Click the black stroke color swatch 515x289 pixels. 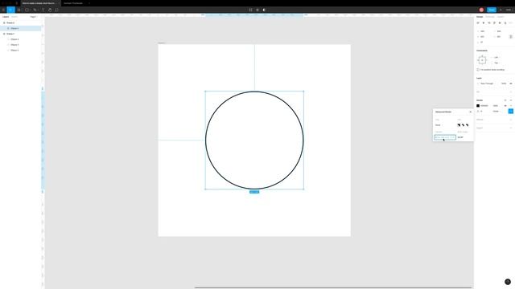[478, 106]
